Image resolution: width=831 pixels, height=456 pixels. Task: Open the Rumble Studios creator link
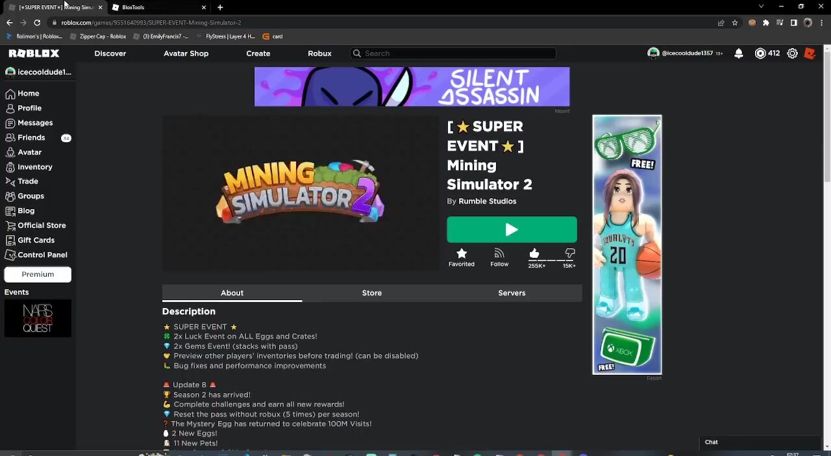(488, 201)
